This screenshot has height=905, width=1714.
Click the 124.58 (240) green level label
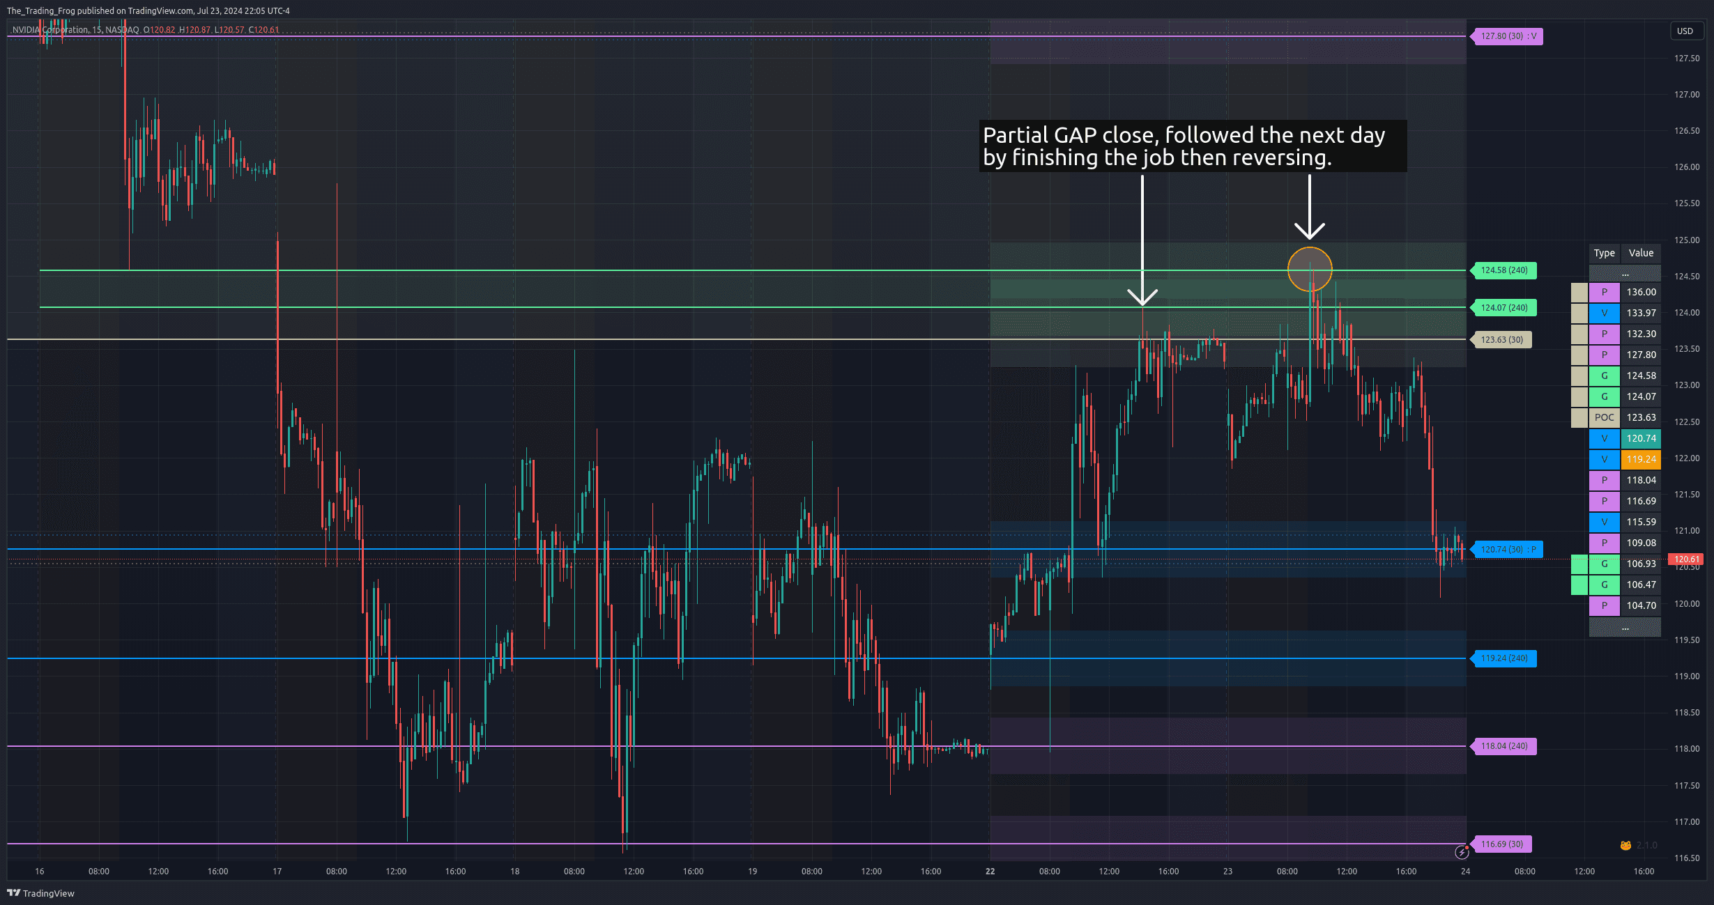(1503, 270)
